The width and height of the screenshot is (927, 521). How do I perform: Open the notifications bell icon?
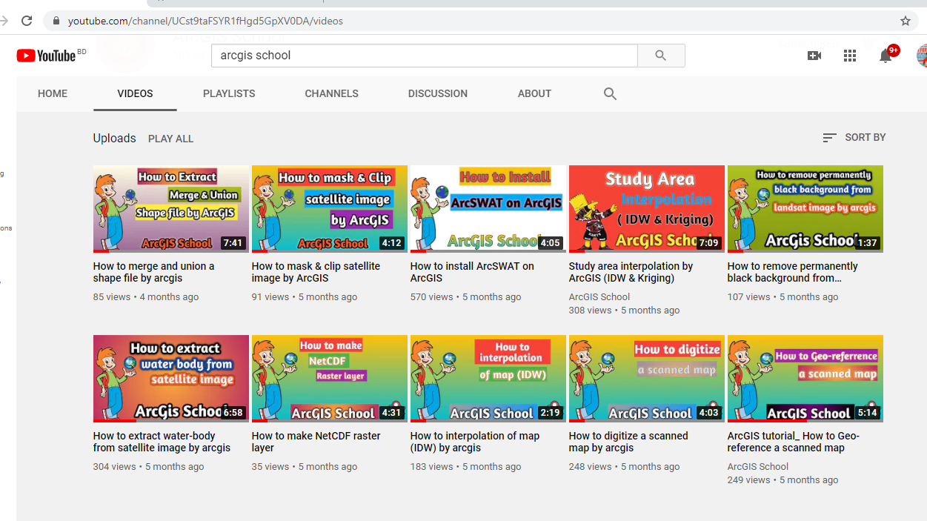pyautogui.click(x=886, y=56)
